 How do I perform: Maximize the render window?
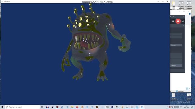click(x=163, y=2)
